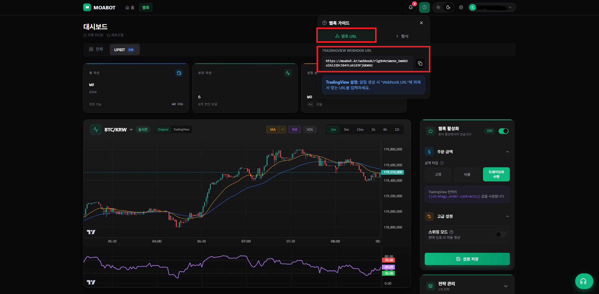Click the chart icon beside BTC/KRW

coord(96,130)
